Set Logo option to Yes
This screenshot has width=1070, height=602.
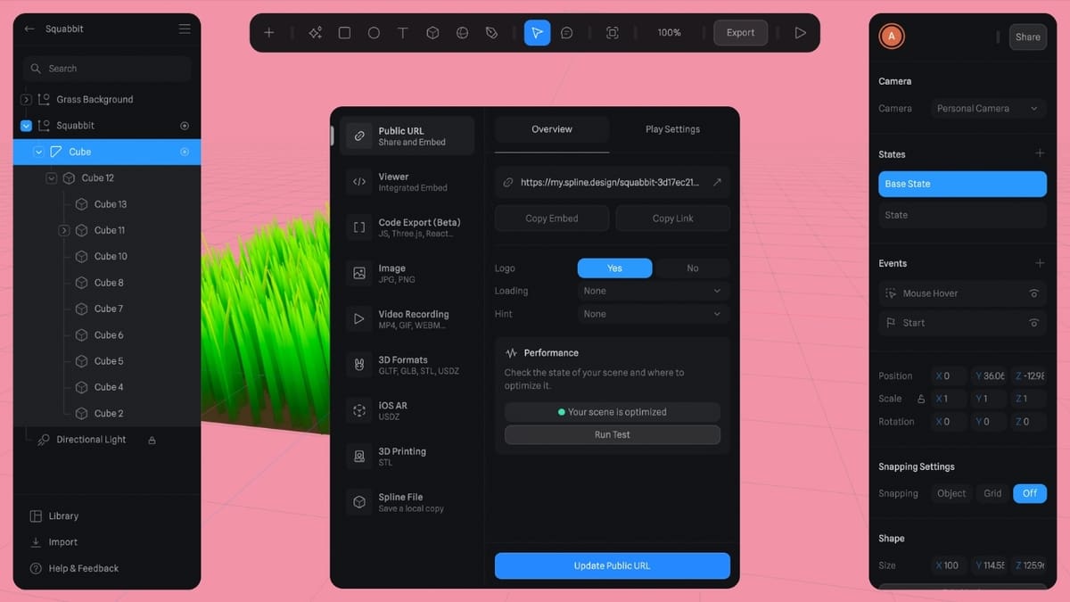tap(614, 268)
